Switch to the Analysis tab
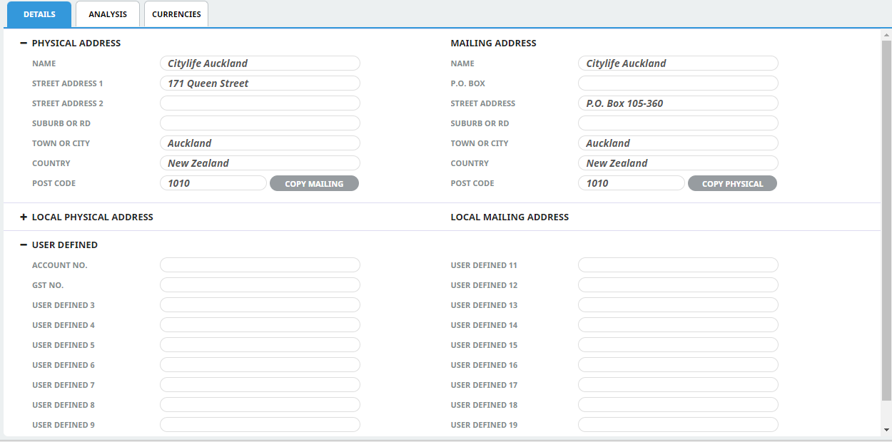 [x=108, y=14]
